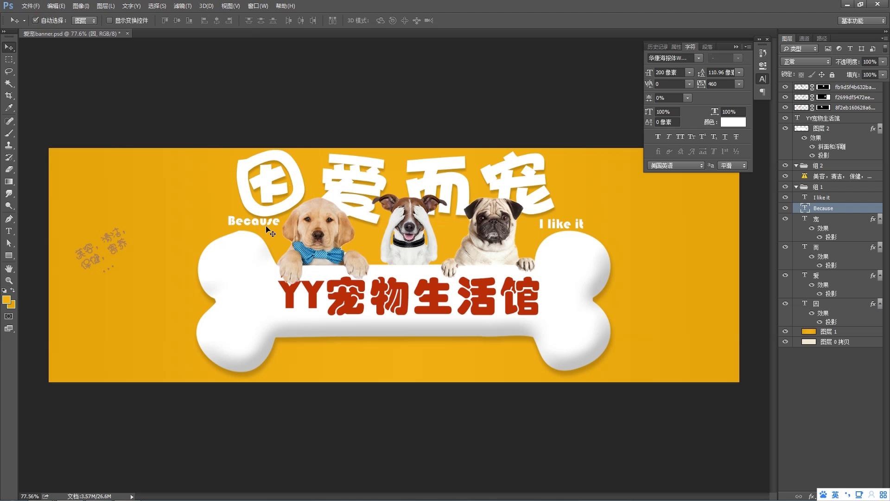Click the font size input field
890x501 pixels.
pos(669,73)
